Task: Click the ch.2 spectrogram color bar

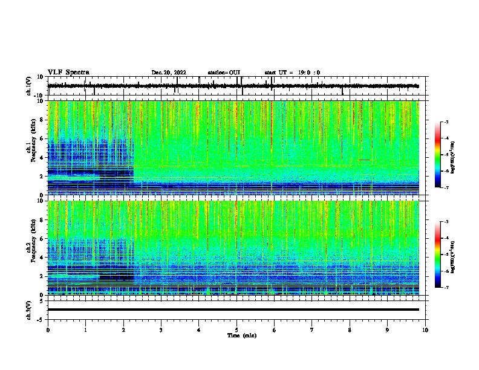Action: 438,255
